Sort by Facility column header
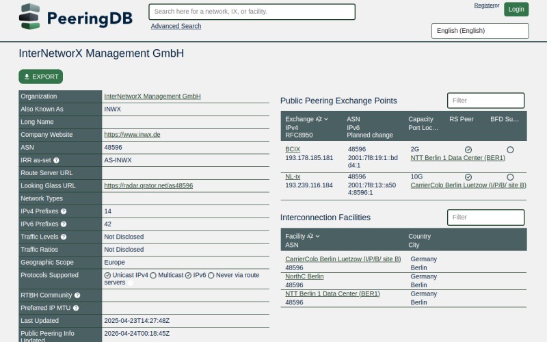 click(302, 236)
